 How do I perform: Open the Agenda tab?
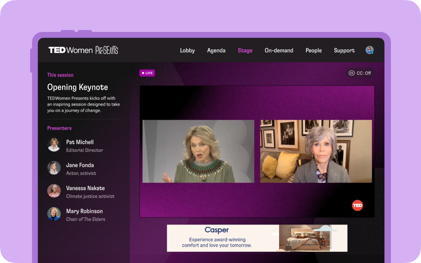point(216,50)
